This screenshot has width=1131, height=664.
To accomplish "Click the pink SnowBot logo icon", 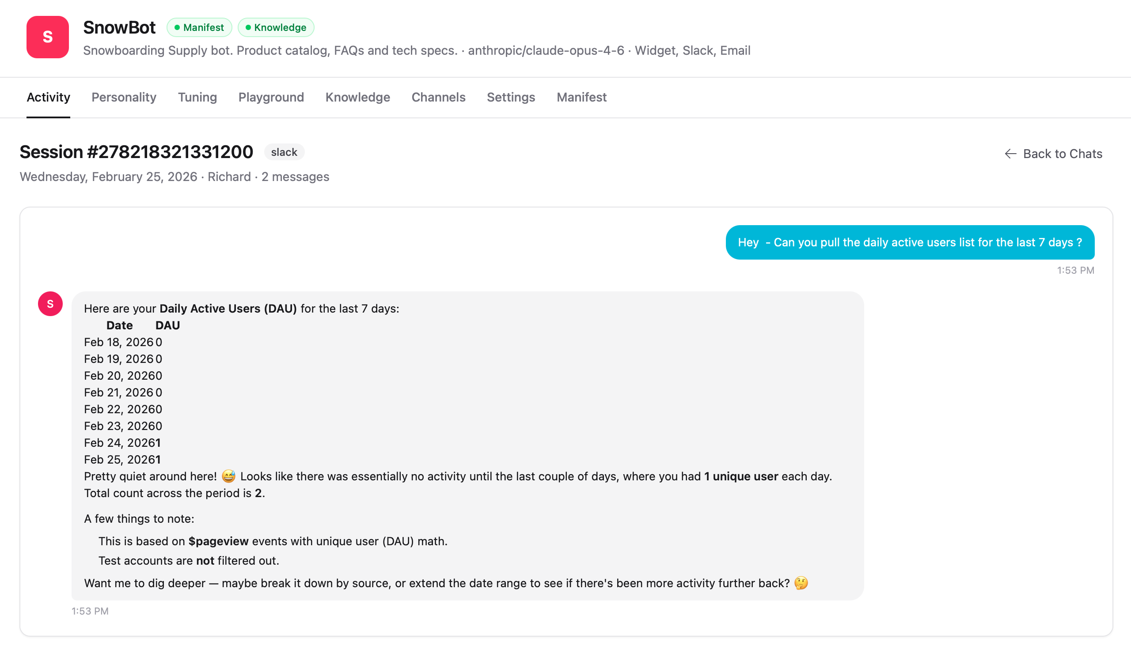I will point(48,37).
